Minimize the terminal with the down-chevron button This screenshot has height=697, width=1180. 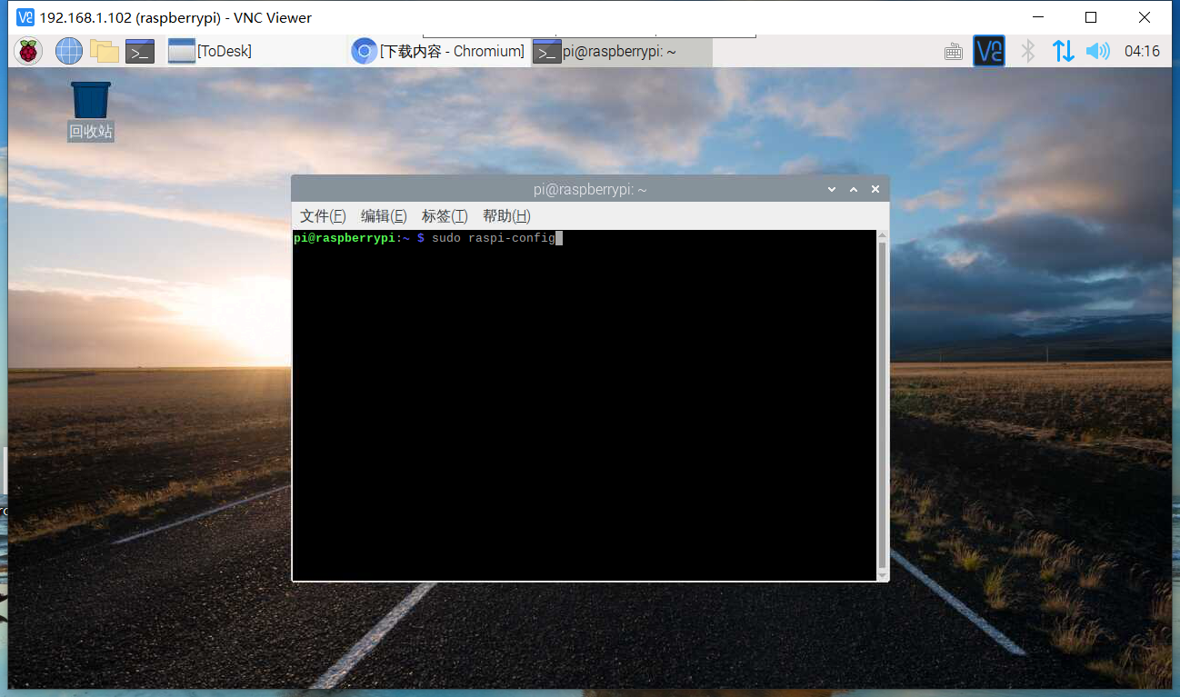coord(832,189)
